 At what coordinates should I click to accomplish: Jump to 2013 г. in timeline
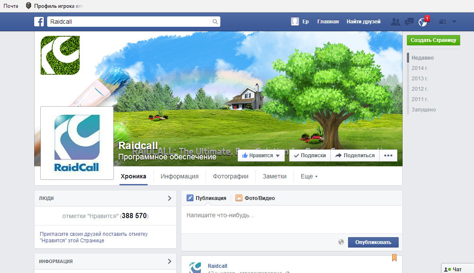click(419, 79)
